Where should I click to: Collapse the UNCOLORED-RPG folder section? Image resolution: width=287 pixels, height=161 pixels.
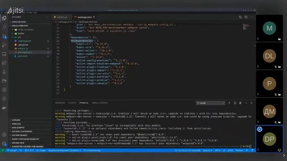pyautogui.click(x=30, y=26)
